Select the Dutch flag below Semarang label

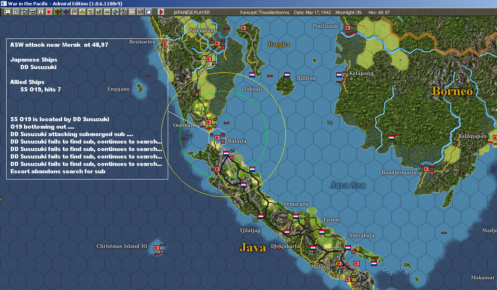click(x=296, y=216)
